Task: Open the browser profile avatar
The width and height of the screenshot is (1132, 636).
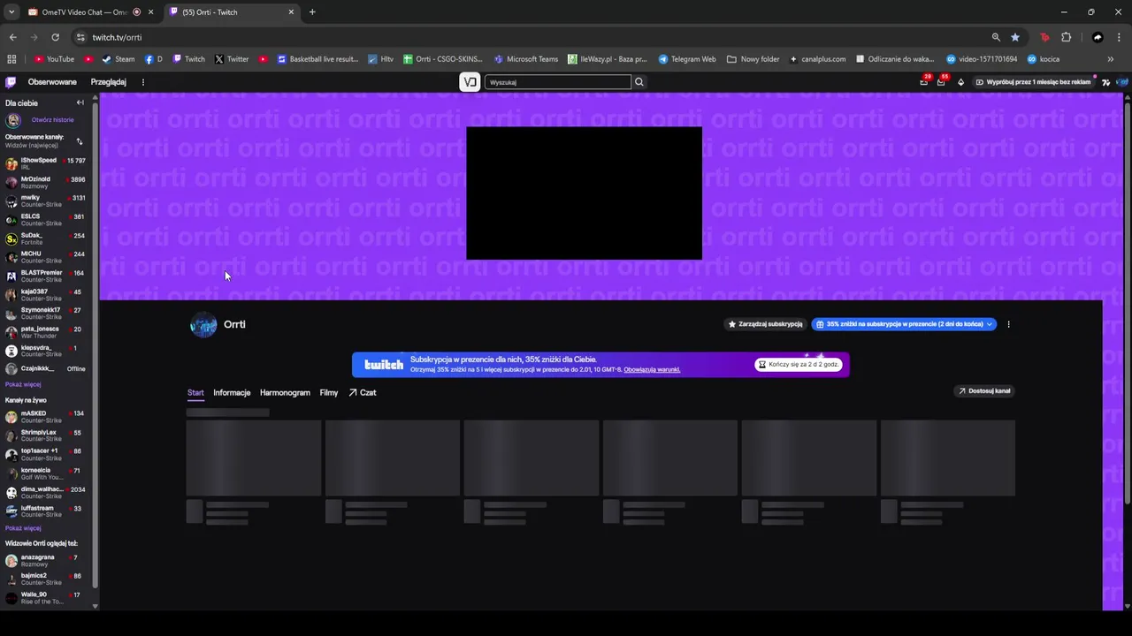Action: 1098,37
